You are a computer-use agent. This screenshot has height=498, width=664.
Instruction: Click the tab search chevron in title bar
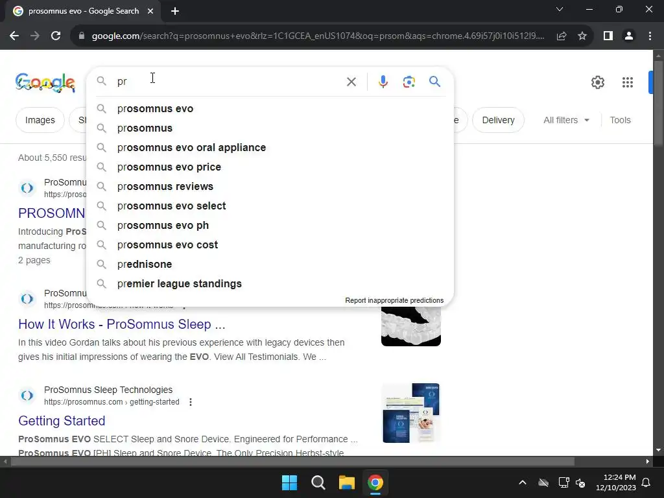(560, 9)
